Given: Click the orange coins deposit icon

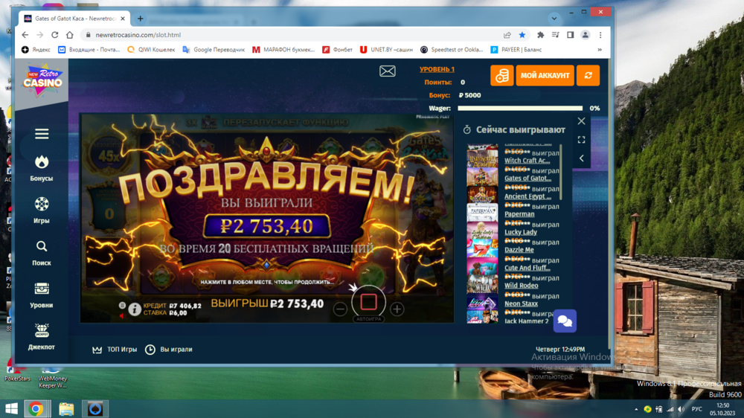Looking at the screenshot, I should pyautogui.click(x=501, y=76).
